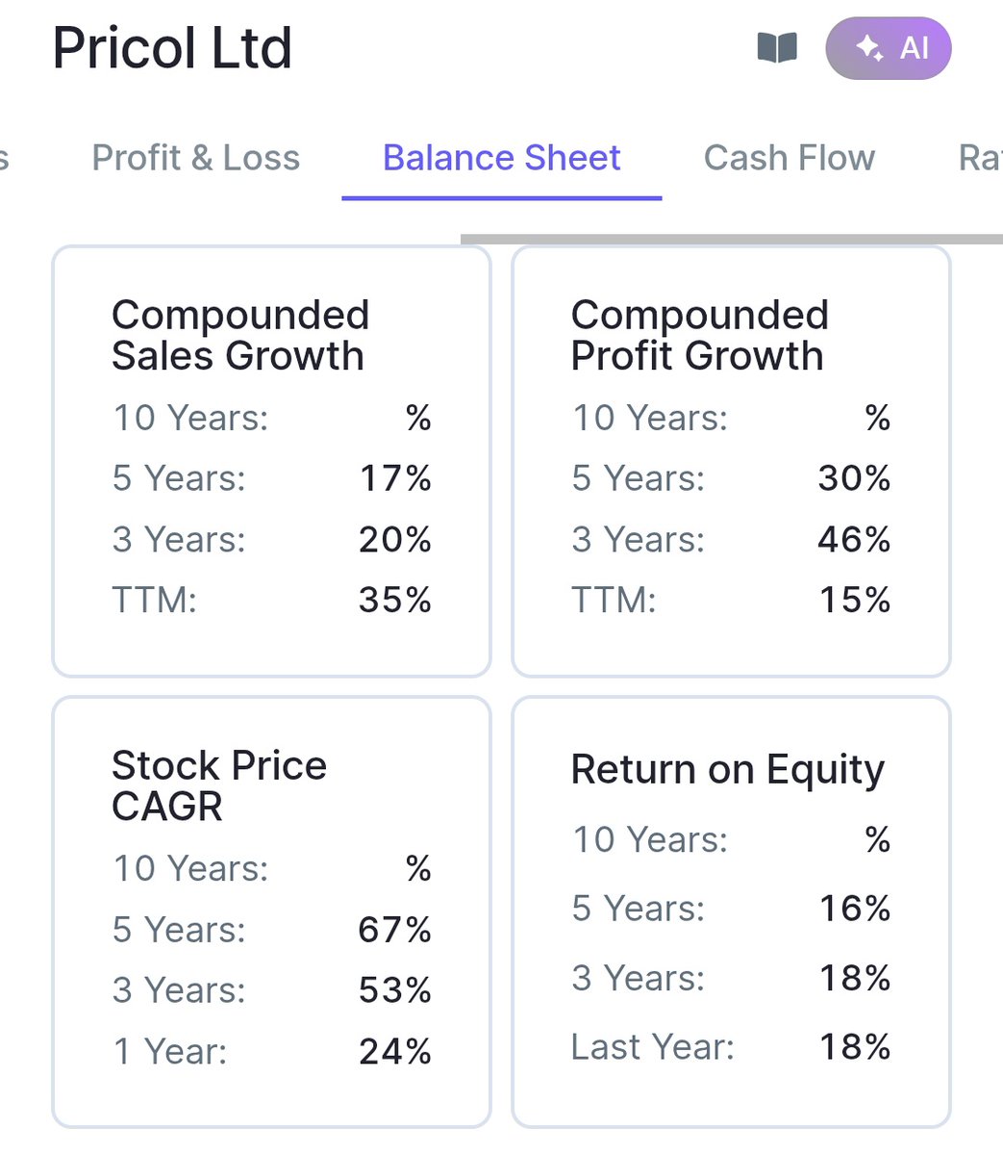Click the TTM profit growth 15% value
This screenshot has height=1155, width=1003.
(x=855, y=601)
